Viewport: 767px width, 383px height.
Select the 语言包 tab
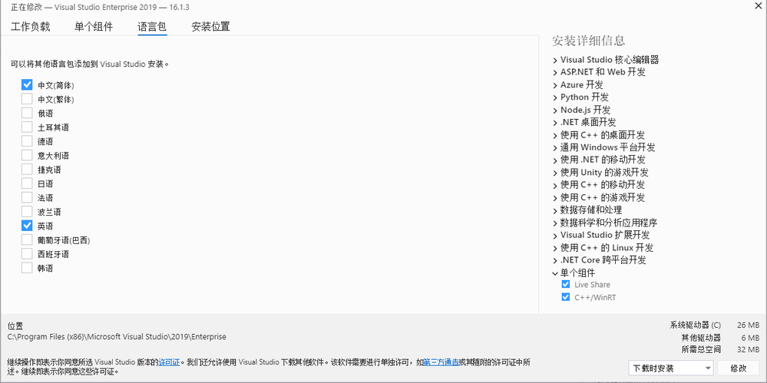point(152,27)
